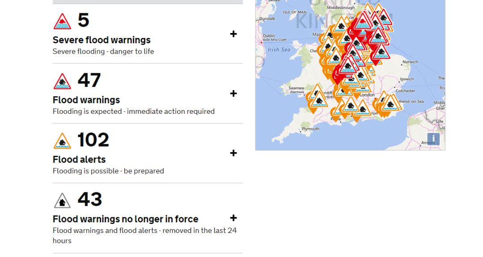Open the Severe flood warnings heading
The image size is (483, 257).
point(102,40)
